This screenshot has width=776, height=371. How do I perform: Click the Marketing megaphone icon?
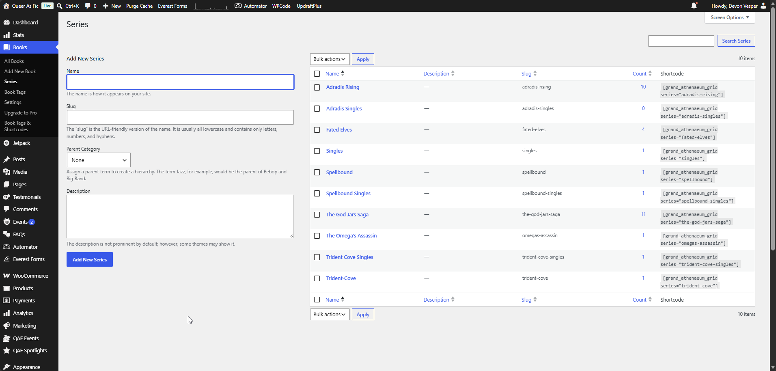(x=6, y=326)
